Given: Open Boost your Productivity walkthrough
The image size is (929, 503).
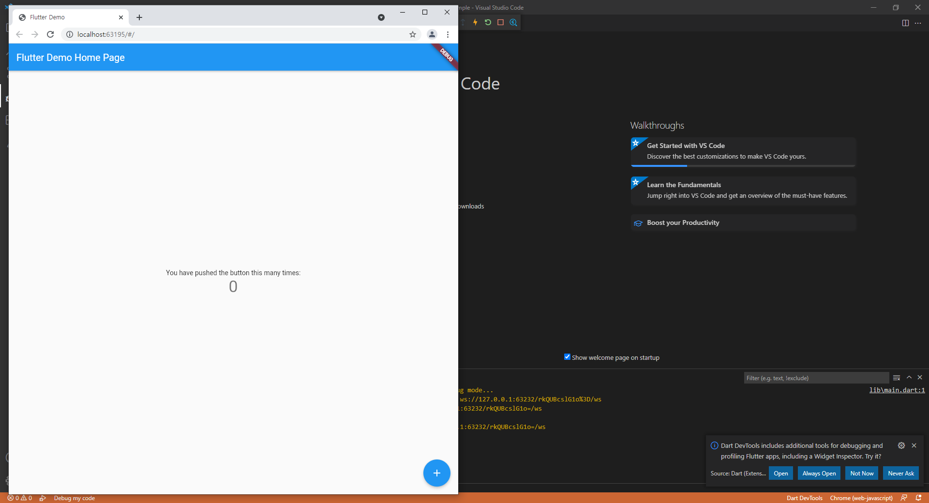Looking at the screenshot, I should (743, 223).
